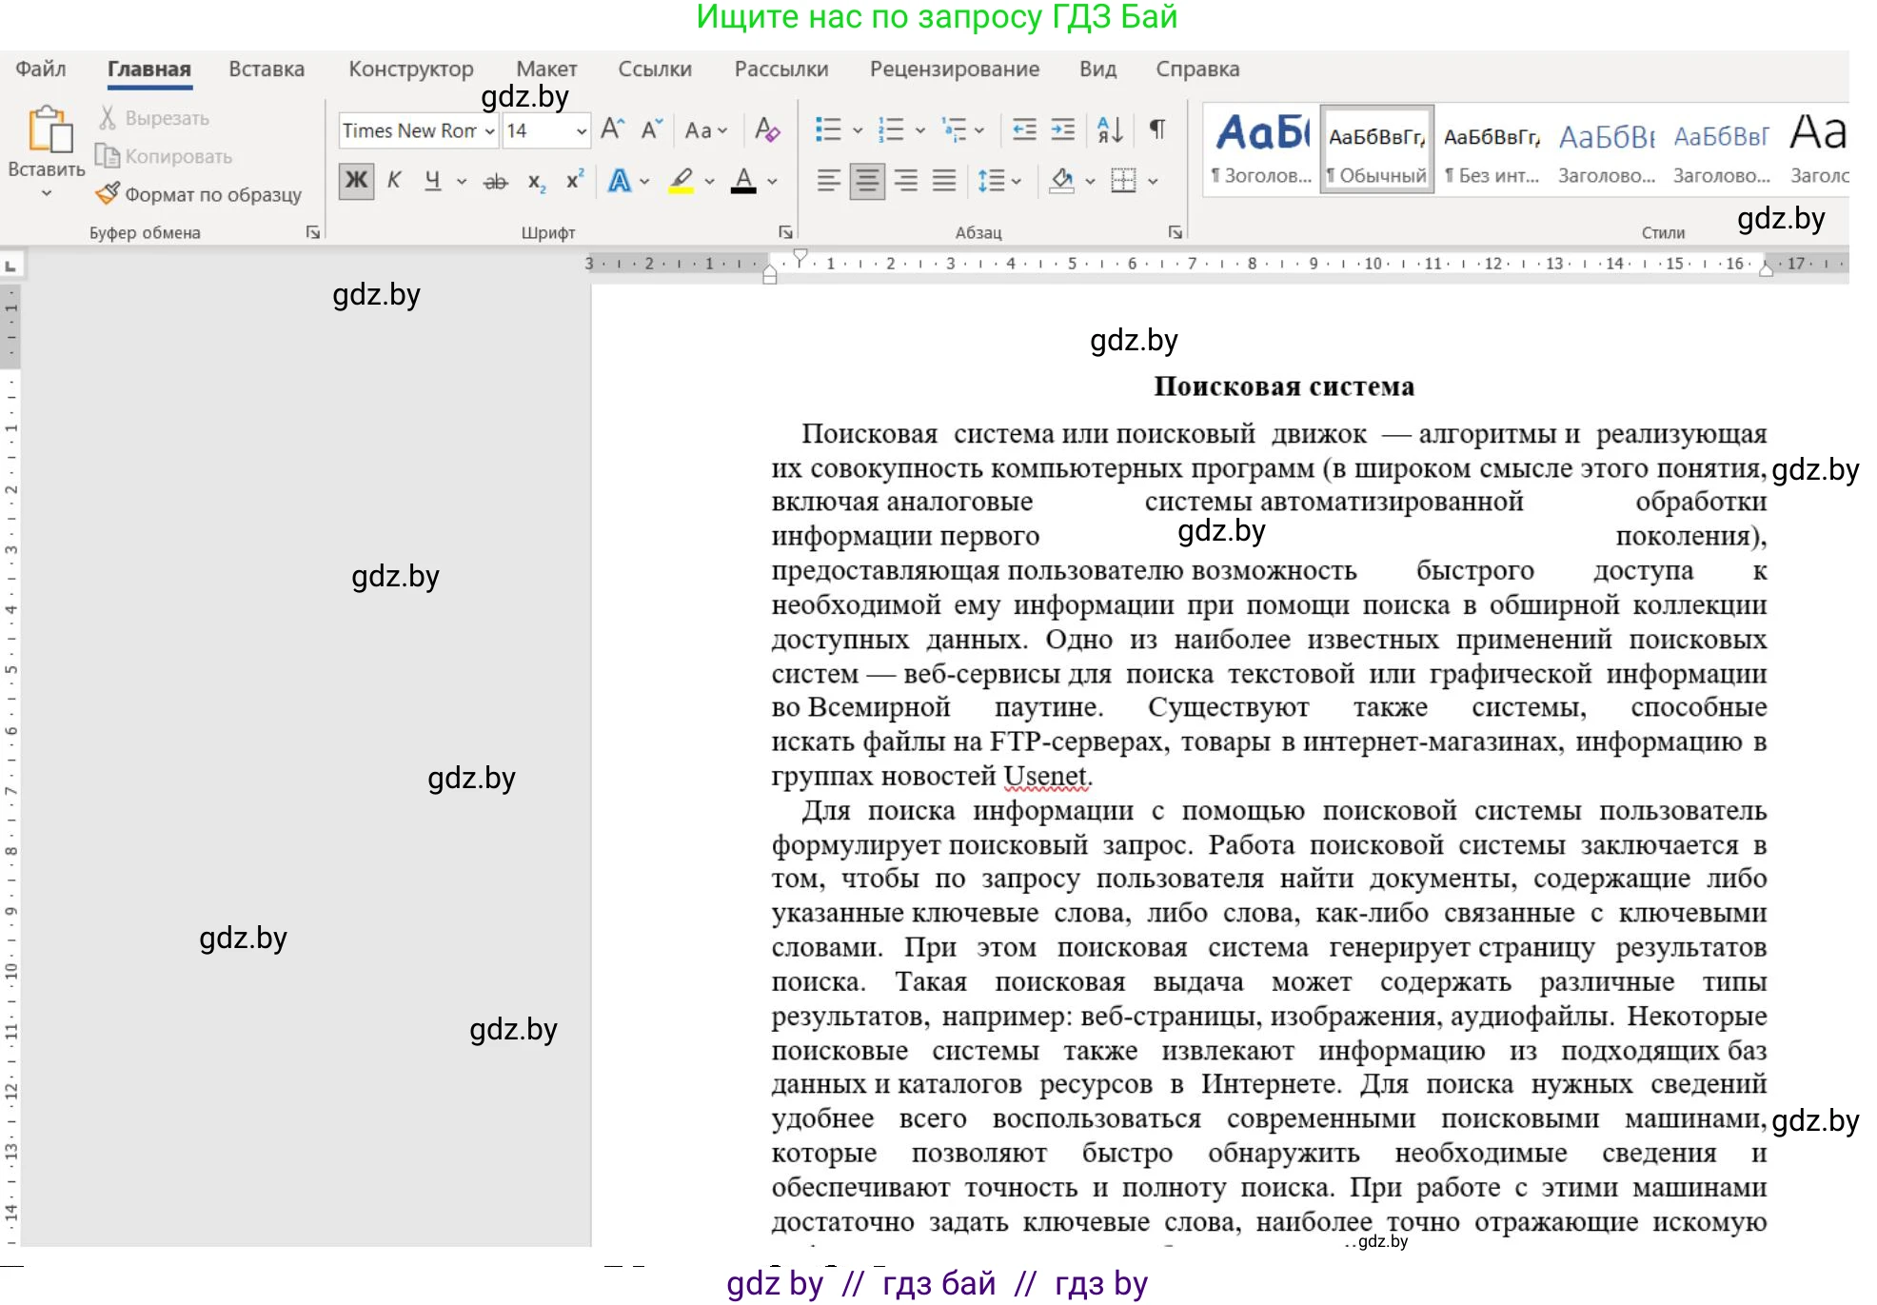Open the font name dropdown
The height and width of the screenshot is (1305, 1877).
pyautogui.click(x=486, y=130)
